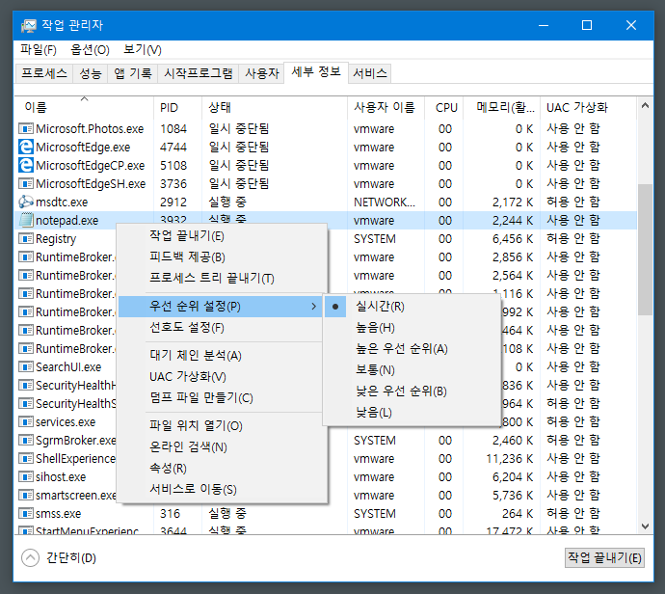Click the sihost.exe process icon
Image resolution: width=665 pixels, height=594 pixels.
click(x=26, y=477)
